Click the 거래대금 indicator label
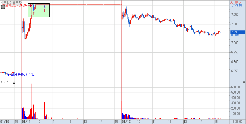 point(10,82)
